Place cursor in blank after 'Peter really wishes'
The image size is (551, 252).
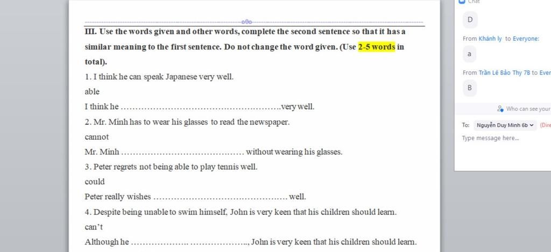pyautogui.click(x=220, y=197)
